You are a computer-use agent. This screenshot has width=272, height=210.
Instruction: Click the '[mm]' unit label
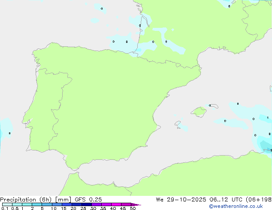point(63,200)
